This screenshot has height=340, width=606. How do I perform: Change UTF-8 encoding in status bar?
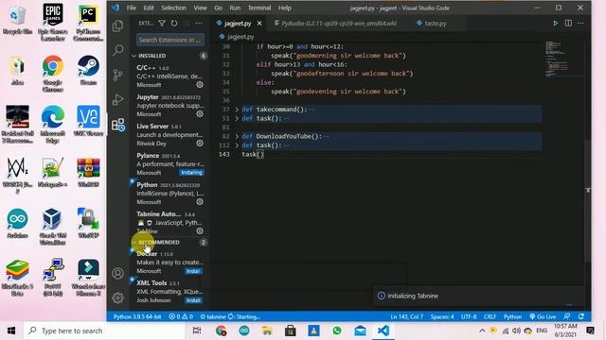(469, 316)
